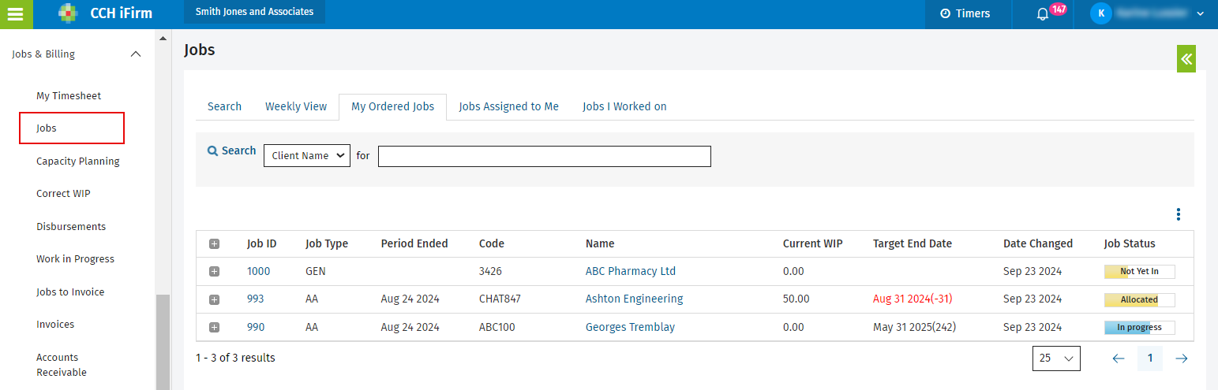The height and width of the screenshot is (390, 1218).
Task: Open the hamburger main menu
Action: (15, 13)
